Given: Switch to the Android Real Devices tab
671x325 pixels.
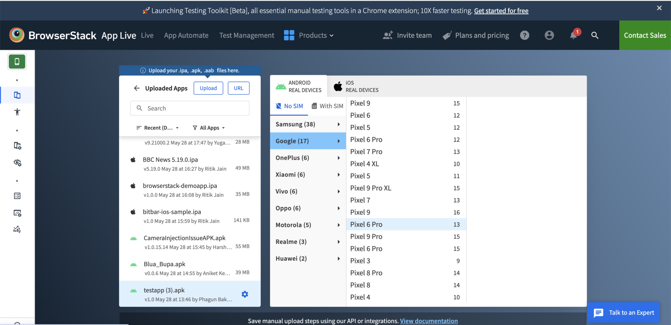Looking at the screenshot, I should [298, 86].
